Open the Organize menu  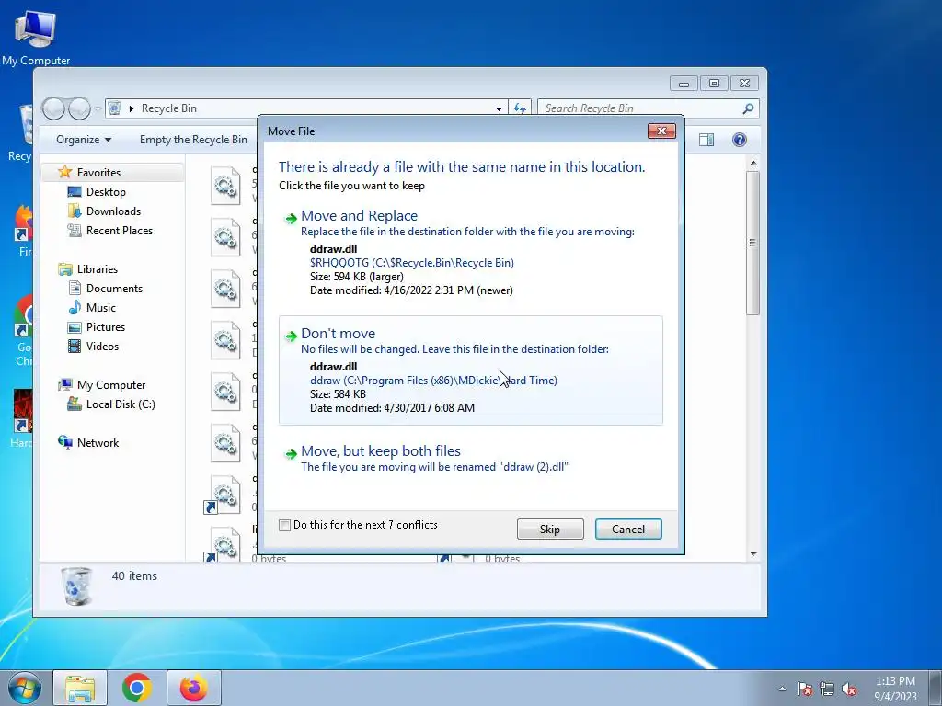(x=84, y=140)
